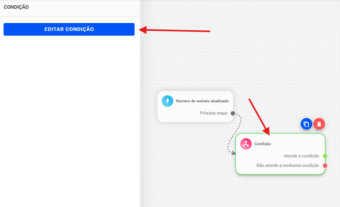Click the Editar Condição button
The height and width of the screenshot is (207, 340).
point(69,29)
